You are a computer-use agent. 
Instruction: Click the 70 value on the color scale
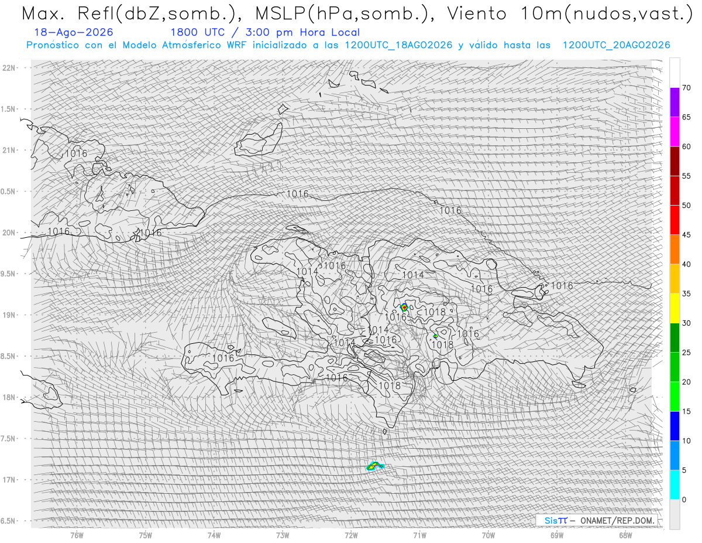coord(686,88)
